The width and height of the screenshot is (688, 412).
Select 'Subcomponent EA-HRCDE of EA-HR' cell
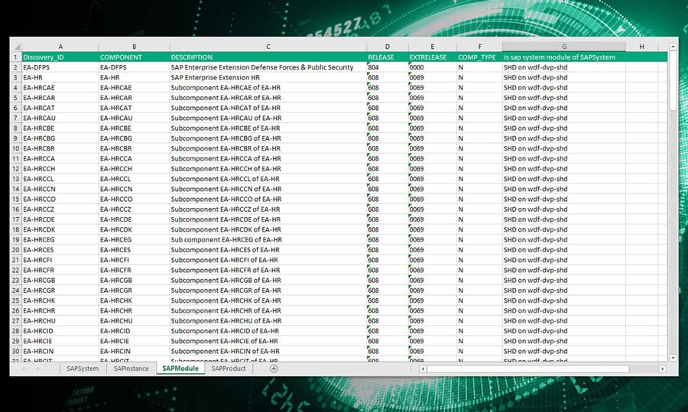coord(268,219)
